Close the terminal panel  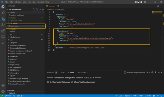(162, 73)
